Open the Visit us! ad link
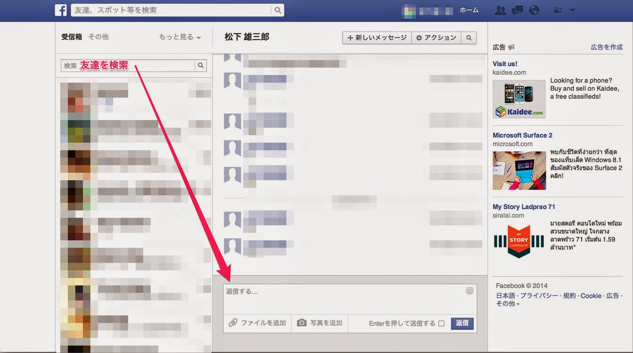 [505, 64]
